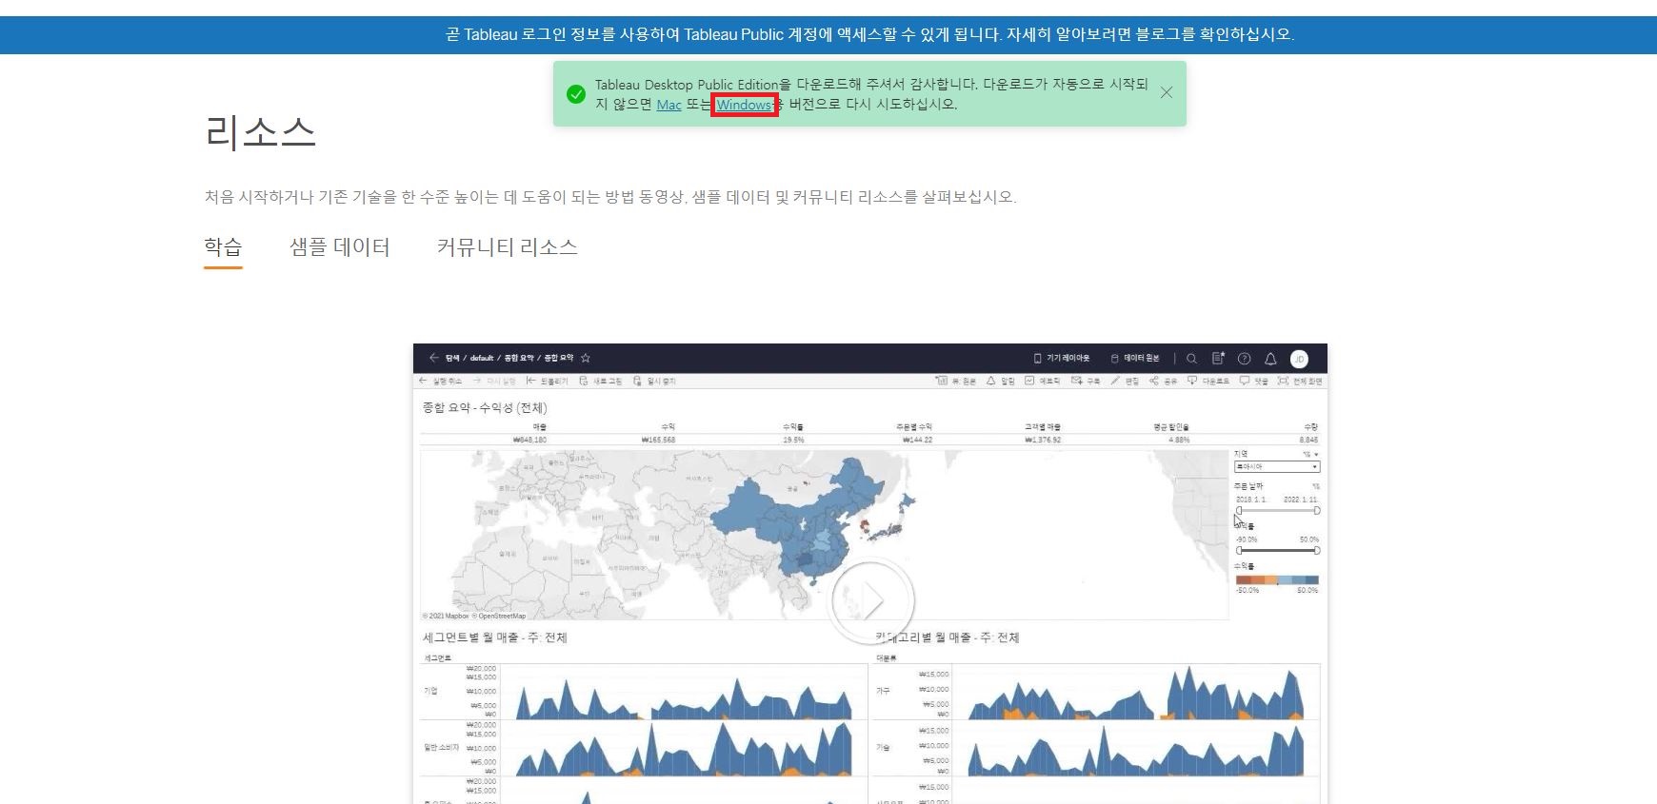Click the 댓글 comment icon in preview toolbar
Screen dimensions: 1657x804
pyautogui.click(x=1245, y=381)
